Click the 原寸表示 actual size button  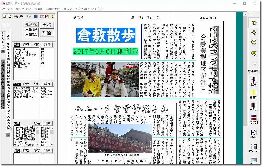[253, 72]
